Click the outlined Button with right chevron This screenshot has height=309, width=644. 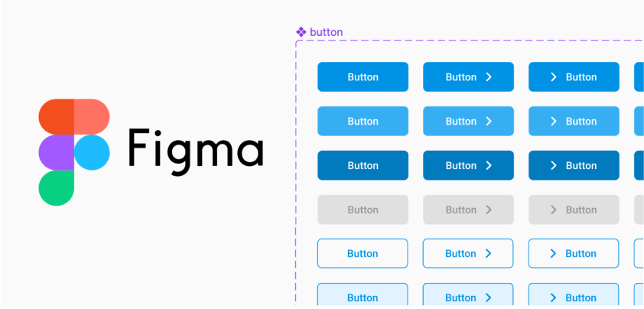click(x=468, y=253)
